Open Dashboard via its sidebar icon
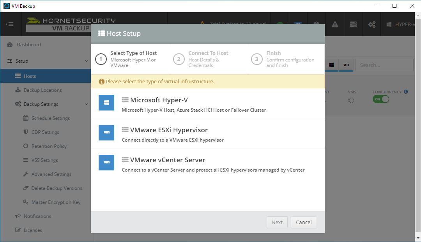 pos(10,45)
